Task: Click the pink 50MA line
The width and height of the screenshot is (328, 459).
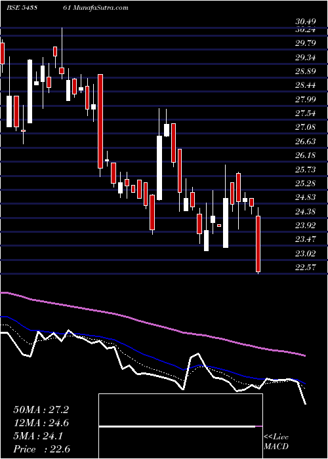Action: [152, 324]
